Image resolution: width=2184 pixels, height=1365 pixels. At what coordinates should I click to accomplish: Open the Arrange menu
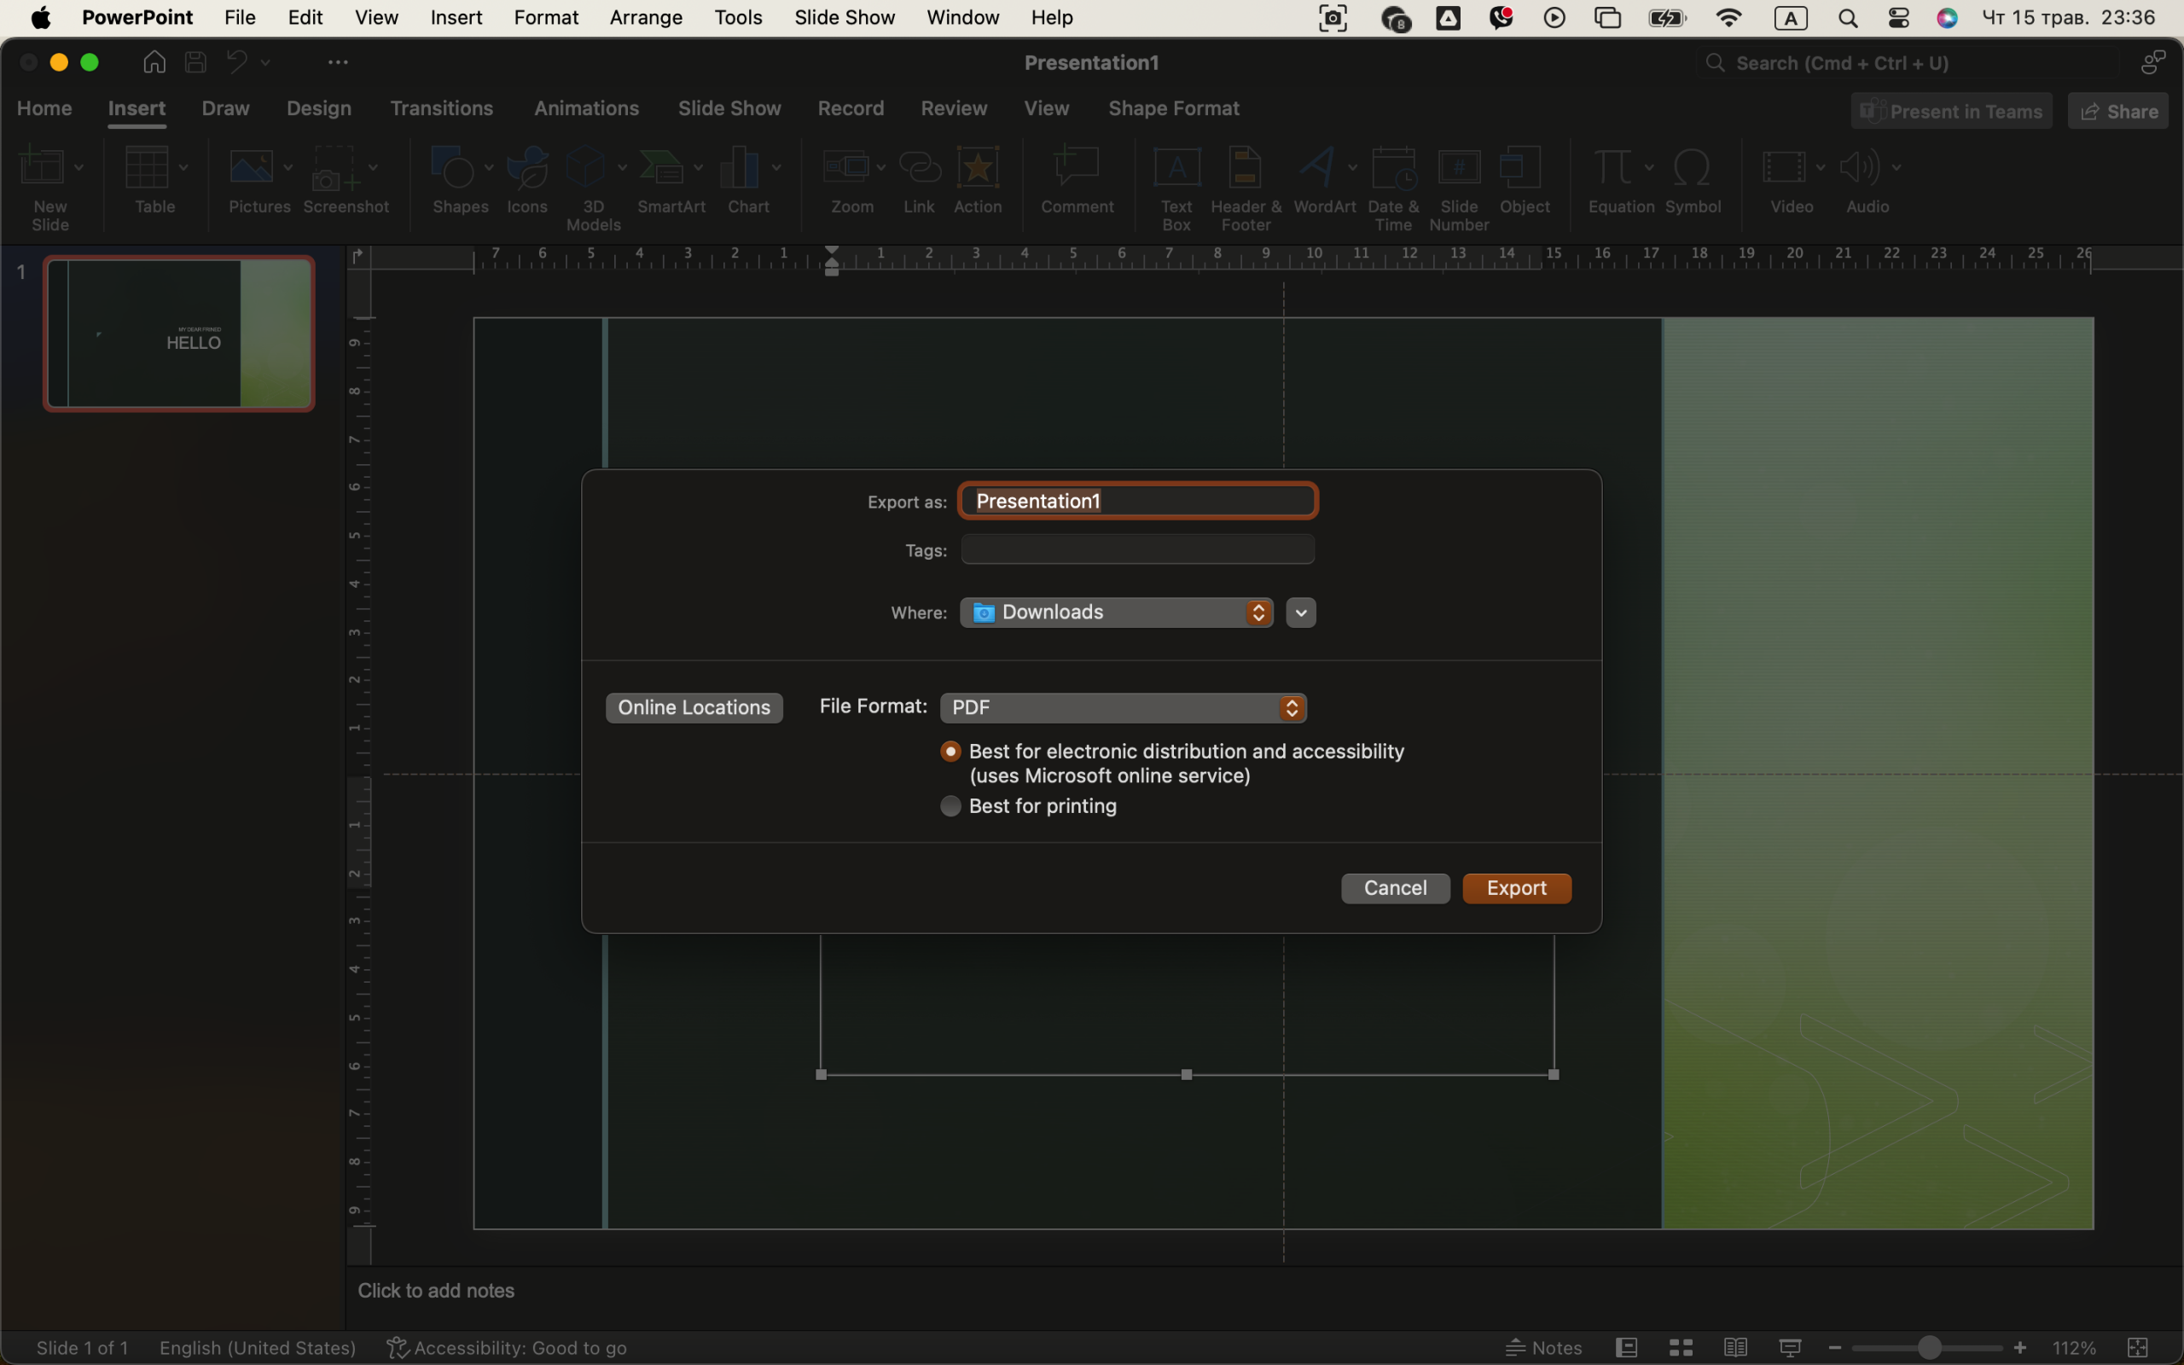(646, 17)
